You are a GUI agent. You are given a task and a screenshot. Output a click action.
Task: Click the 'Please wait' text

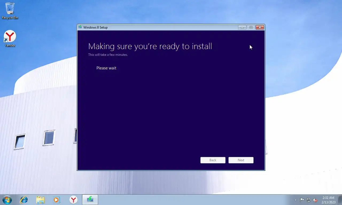tap(106, 68)
